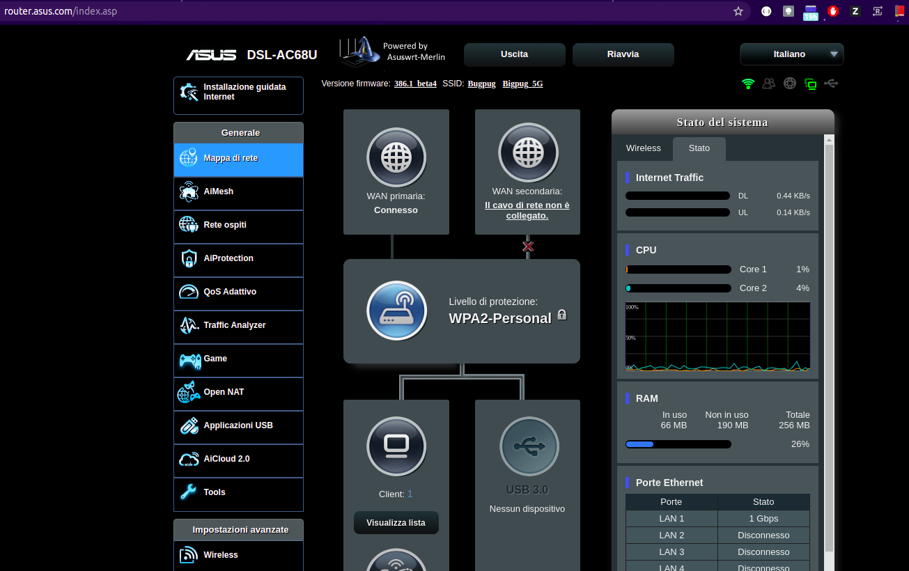
Task: Click the RAM usage progress bar
Action: [x=678, y=444]
